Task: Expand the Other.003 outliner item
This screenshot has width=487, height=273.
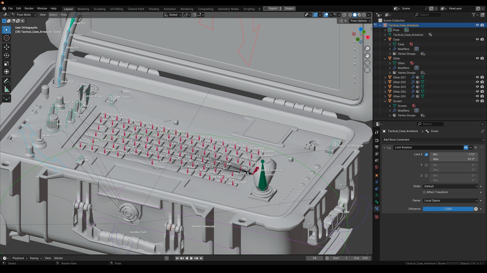Action: coord(385,87)
